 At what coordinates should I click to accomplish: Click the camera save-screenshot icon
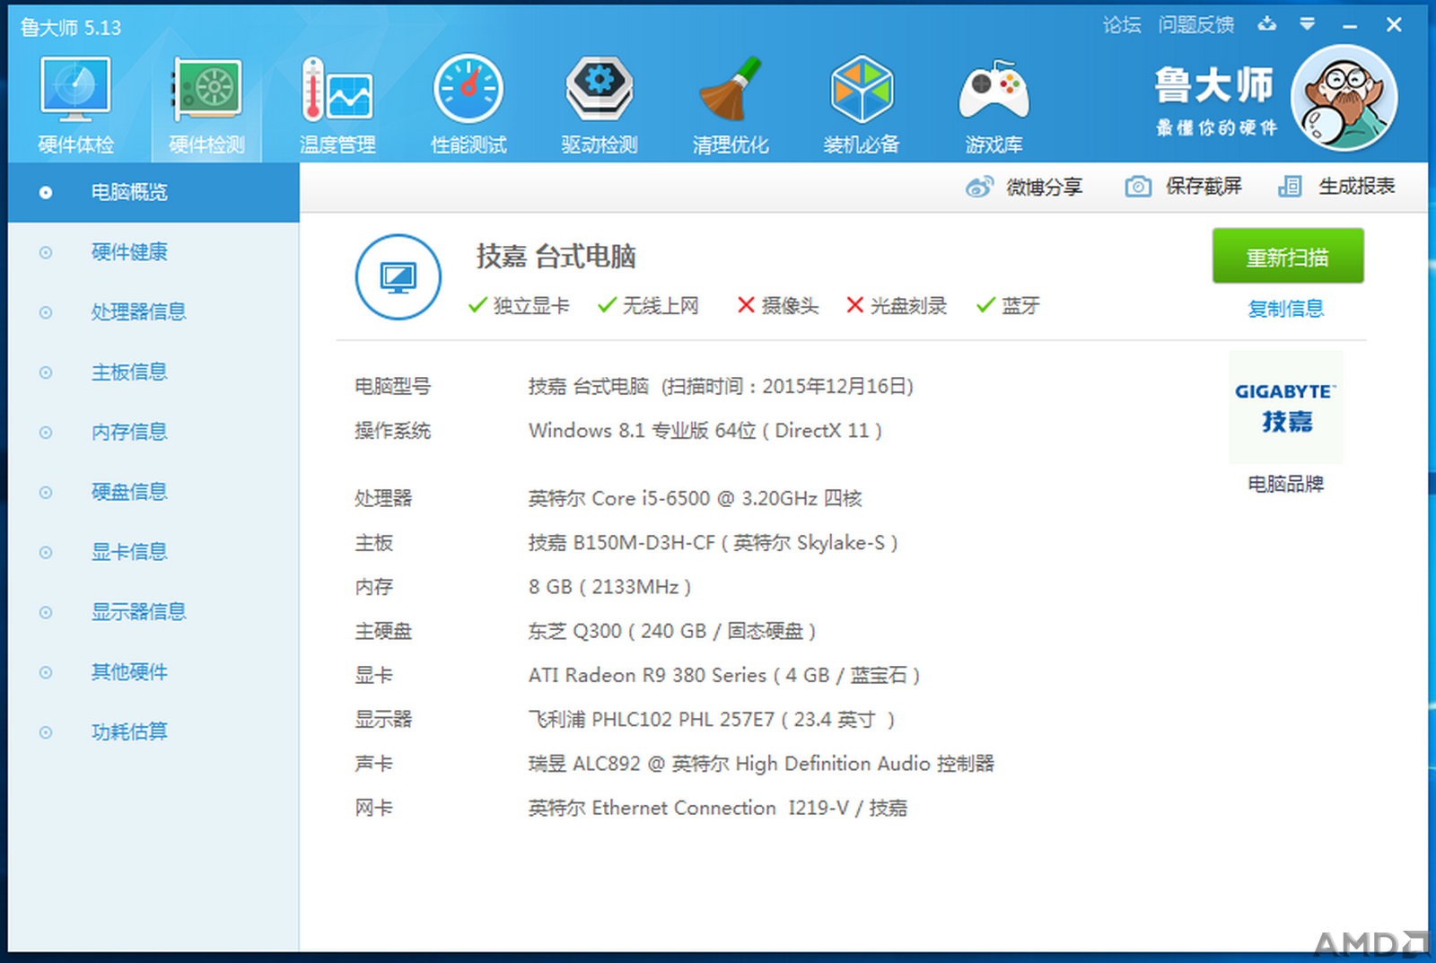[x=1138, y=187]
